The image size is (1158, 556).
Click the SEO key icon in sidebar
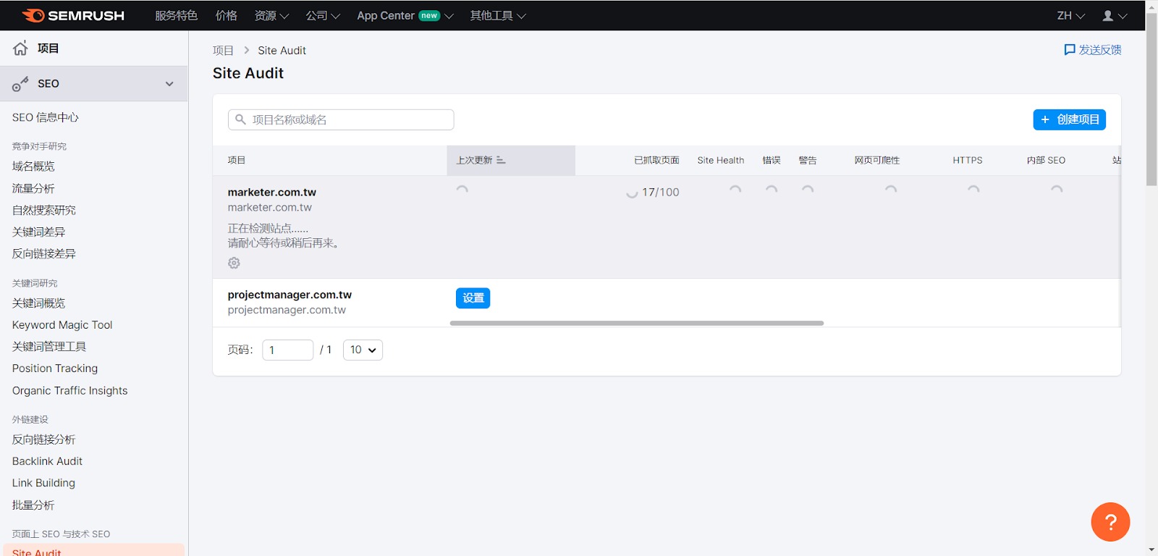[x=20, y=84]
